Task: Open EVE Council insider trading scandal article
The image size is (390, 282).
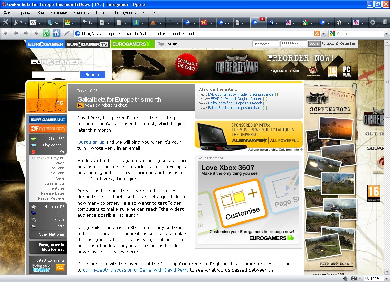Action: point(241,94)
